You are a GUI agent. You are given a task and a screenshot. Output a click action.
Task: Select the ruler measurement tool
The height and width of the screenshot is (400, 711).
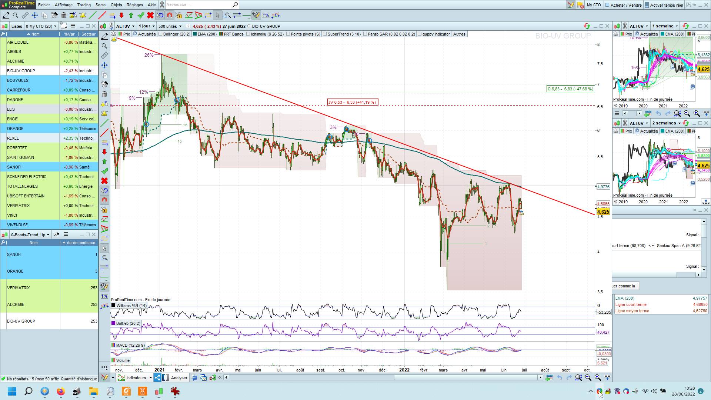[x=25, y=15]
